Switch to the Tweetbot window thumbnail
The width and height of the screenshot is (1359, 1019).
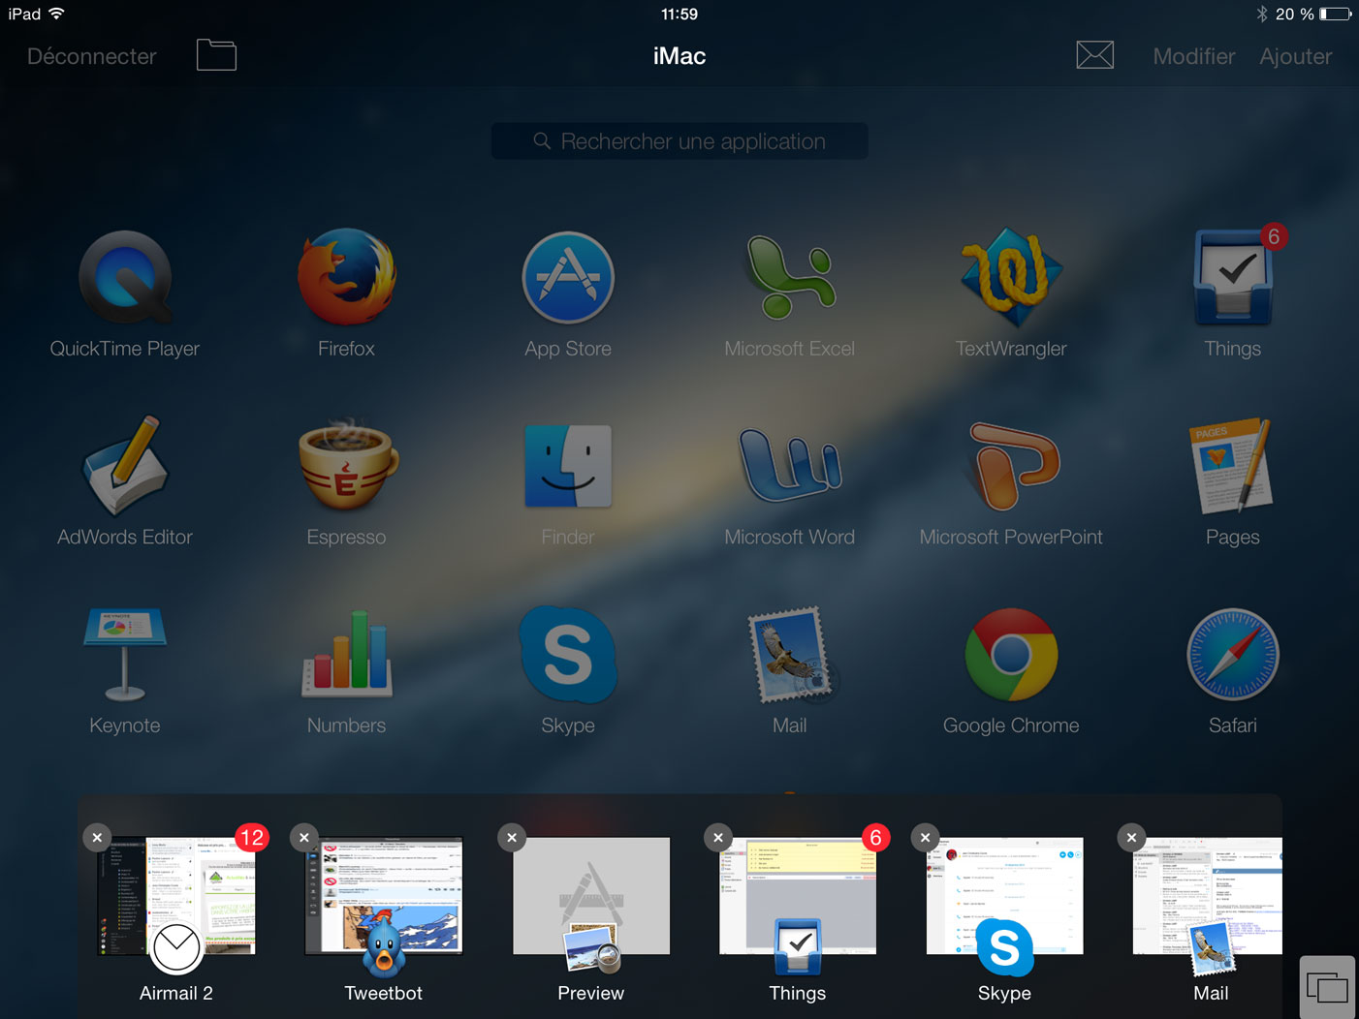point(384,896)
